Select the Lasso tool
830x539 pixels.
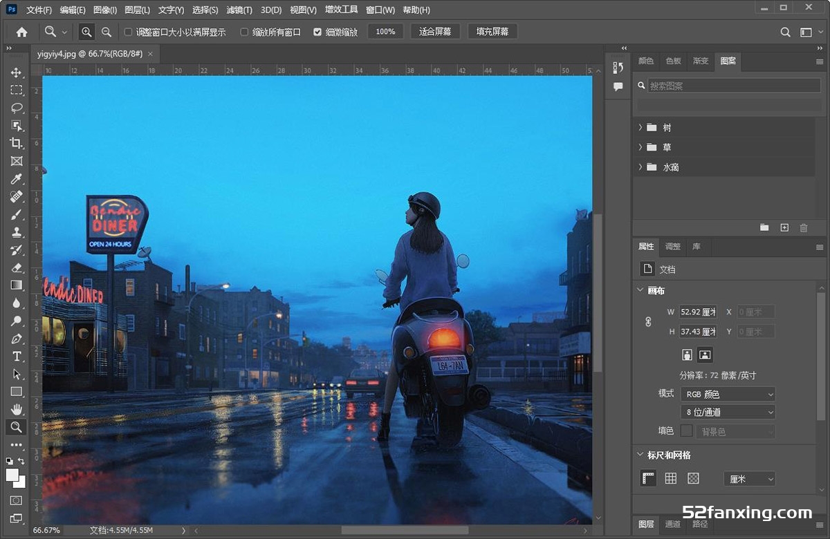click(x=16, y=108)
